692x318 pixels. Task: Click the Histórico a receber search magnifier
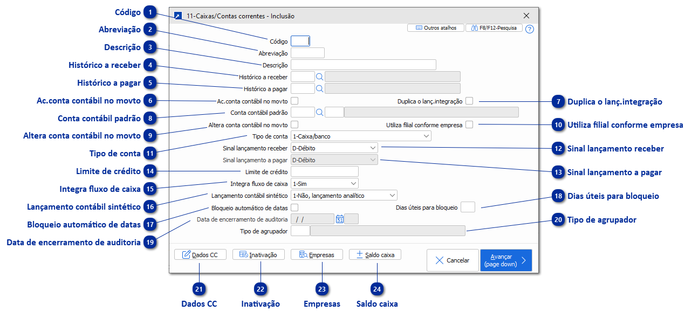click(319, 77)
